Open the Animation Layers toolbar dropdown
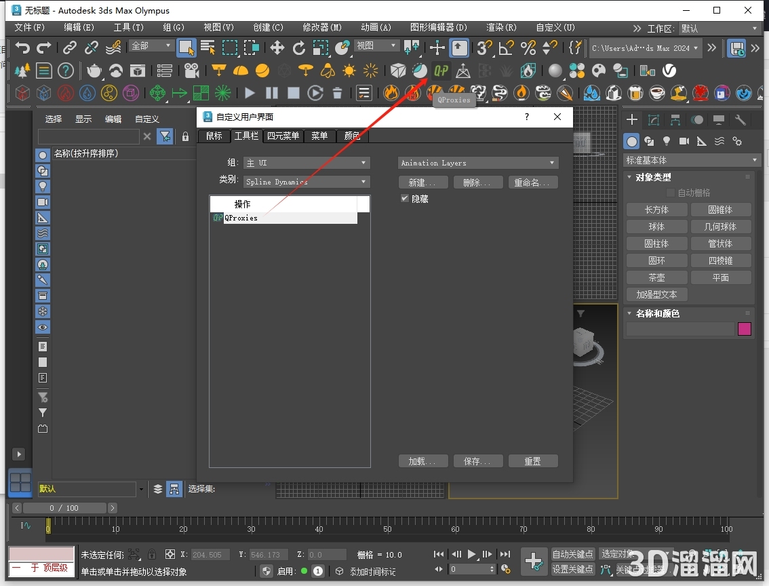This screenshot has height=586, width=769. 477,163
